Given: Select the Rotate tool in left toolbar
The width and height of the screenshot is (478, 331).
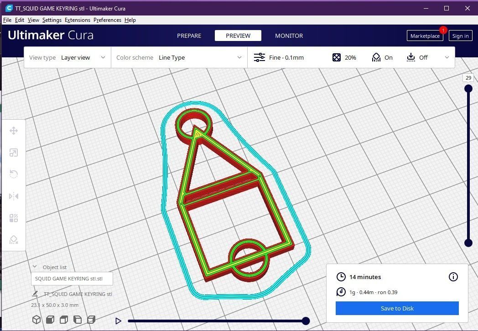Looking at the screenshot, I should [13, 174].
